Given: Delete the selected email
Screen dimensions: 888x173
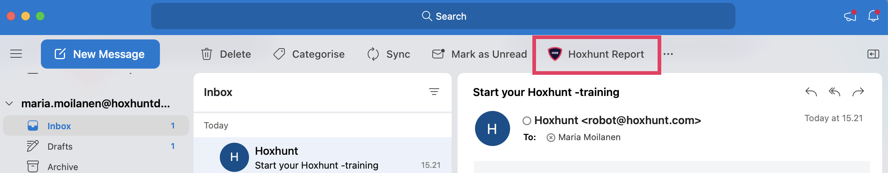Looking at the screenshot, I should click(x=226, y=54).
